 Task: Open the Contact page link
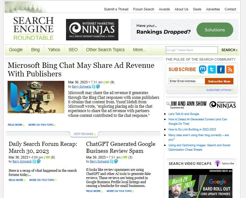(x=230, y=9)
